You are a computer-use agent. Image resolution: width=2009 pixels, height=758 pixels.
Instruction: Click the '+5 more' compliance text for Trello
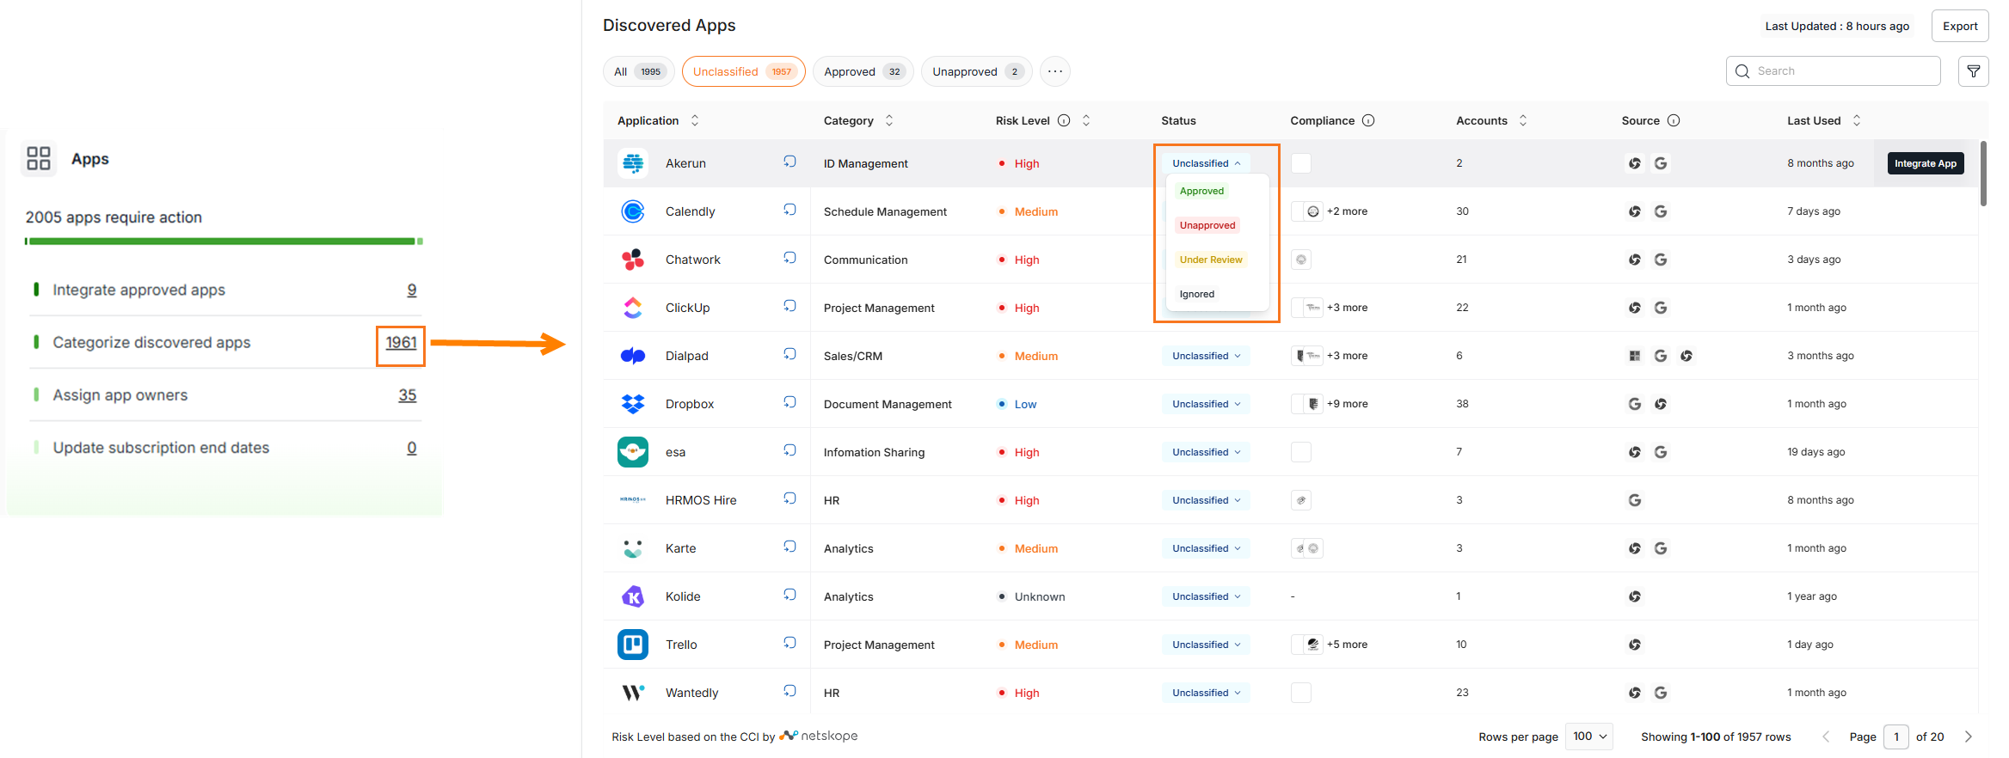[x=1347, y=645]
